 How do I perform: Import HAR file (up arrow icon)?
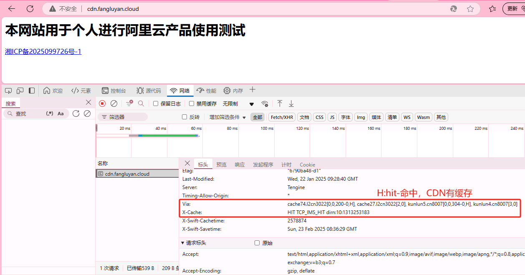coord(280,103)
